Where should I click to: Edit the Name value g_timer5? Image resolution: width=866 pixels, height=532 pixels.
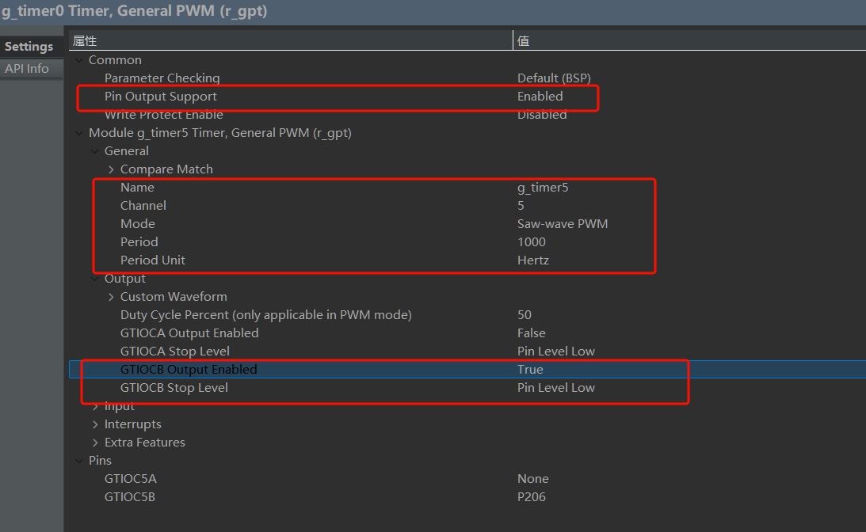(543, 188)
